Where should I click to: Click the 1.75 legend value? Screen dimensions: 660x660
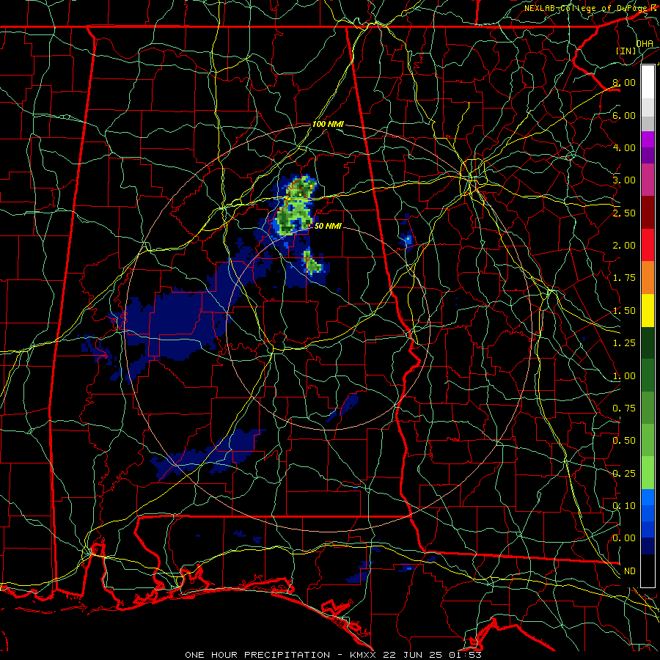[x=624, y=278]
